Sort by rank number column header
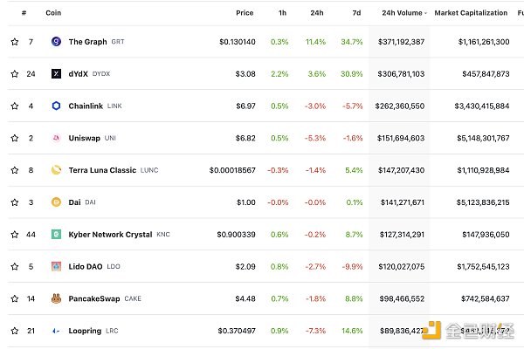 pos(24,13)
